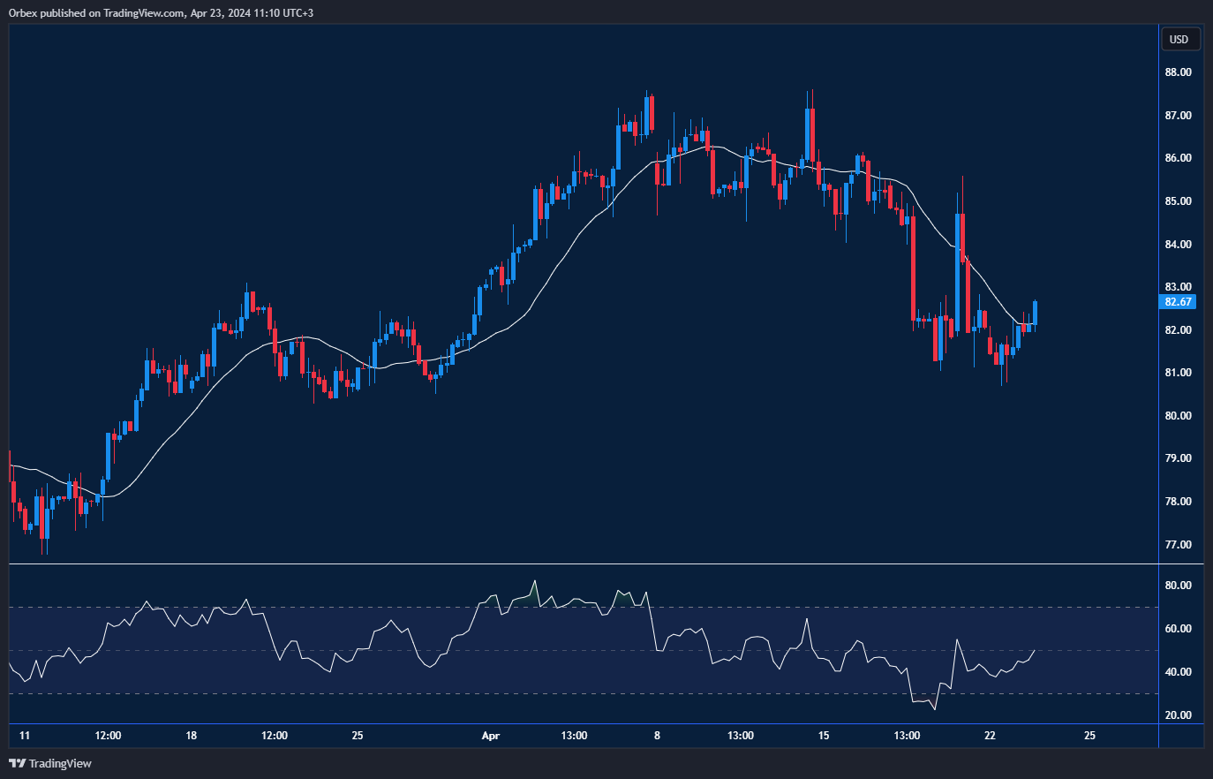Screen dimensions: 1213x779
Task: Click the 88.00 label on price axis
Action: [1178, 72]
